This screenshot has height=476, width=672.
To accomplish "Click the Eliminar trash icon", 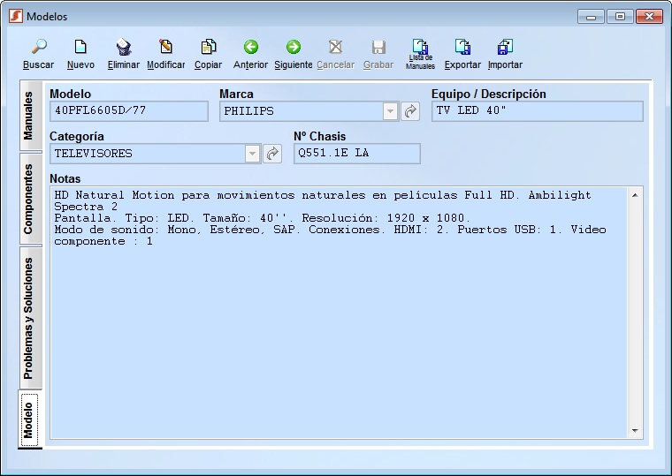I will click(124, 49).
